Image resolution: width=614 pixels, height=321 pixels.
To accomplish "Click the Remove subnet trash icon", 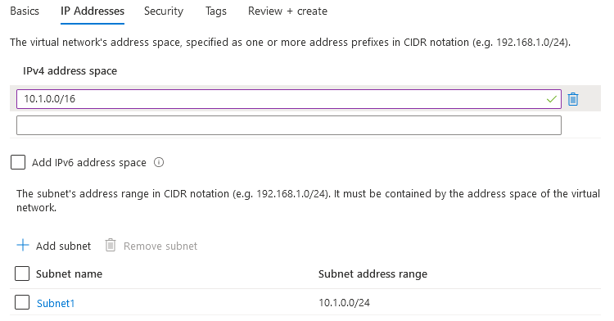I will (x=111, y=246).
